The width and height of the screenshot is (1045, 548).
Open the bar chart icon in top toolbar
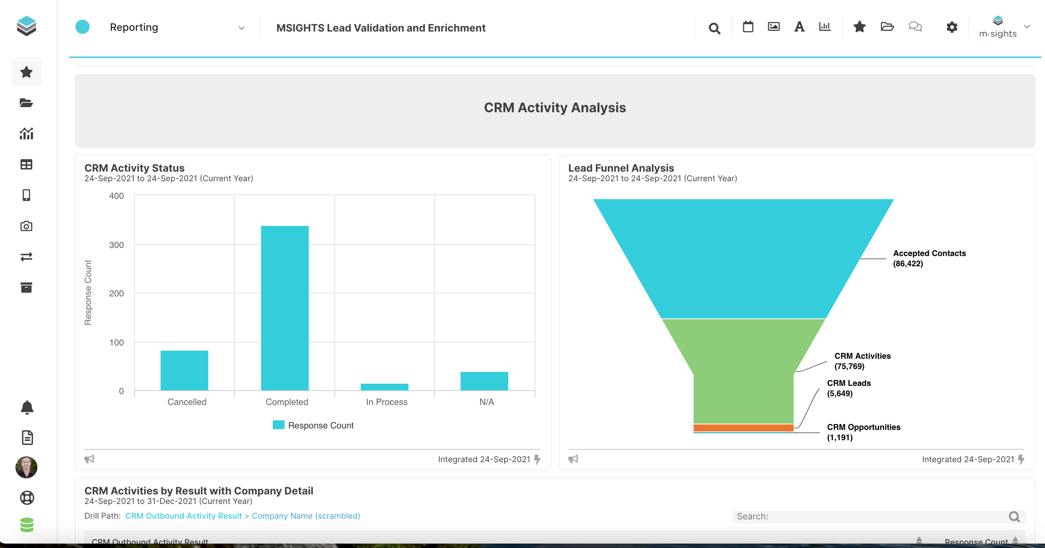(824, 27)
